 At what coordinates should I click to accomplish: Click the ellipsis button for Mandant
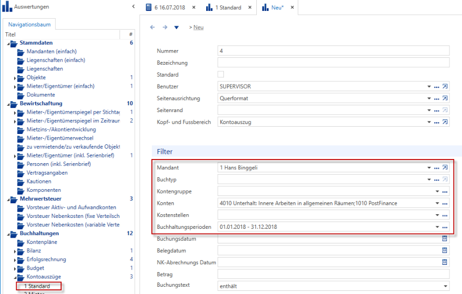coord(436,168)
